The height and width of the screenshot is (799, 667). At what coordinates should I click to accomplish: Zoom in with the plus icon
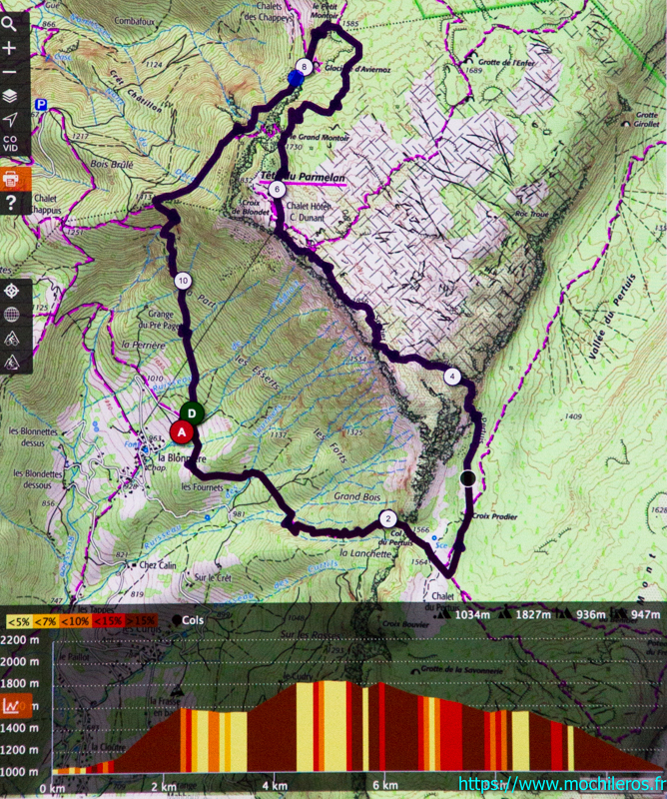click(x=9, y=48)
